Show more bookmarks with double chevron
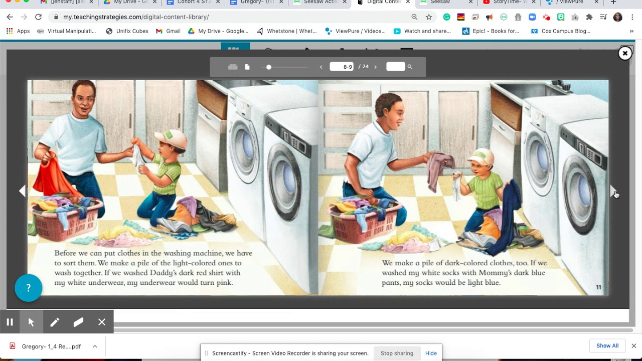642x361 pixels. (631, 31)
